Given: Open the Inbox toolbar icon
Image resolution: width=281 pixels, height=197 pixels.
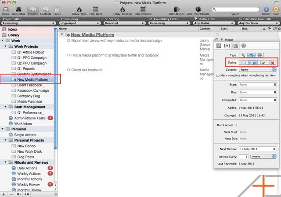Looking at the screenshot, I should (x=6, y=11).
